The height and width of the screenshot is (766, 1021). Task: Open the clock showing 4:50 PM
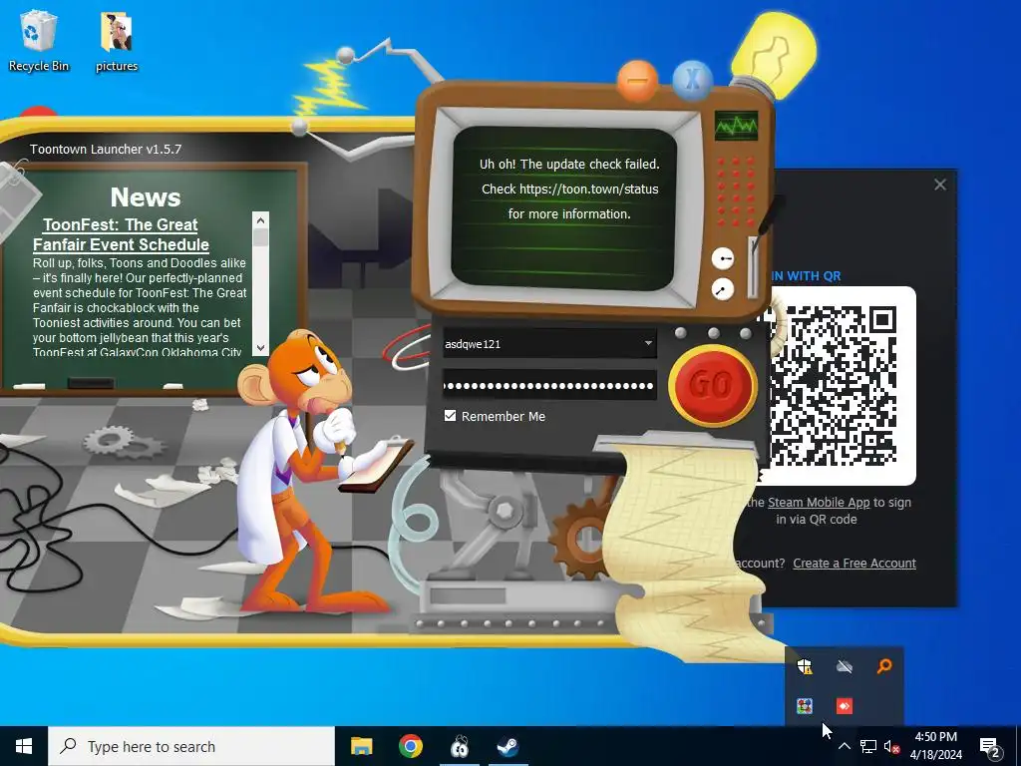pos(935,746)
